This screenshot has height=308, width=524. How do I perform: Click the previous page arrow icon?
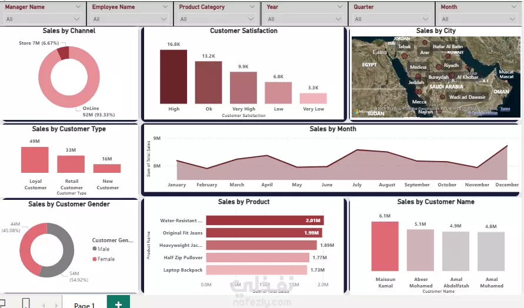(x=44, y=305)
